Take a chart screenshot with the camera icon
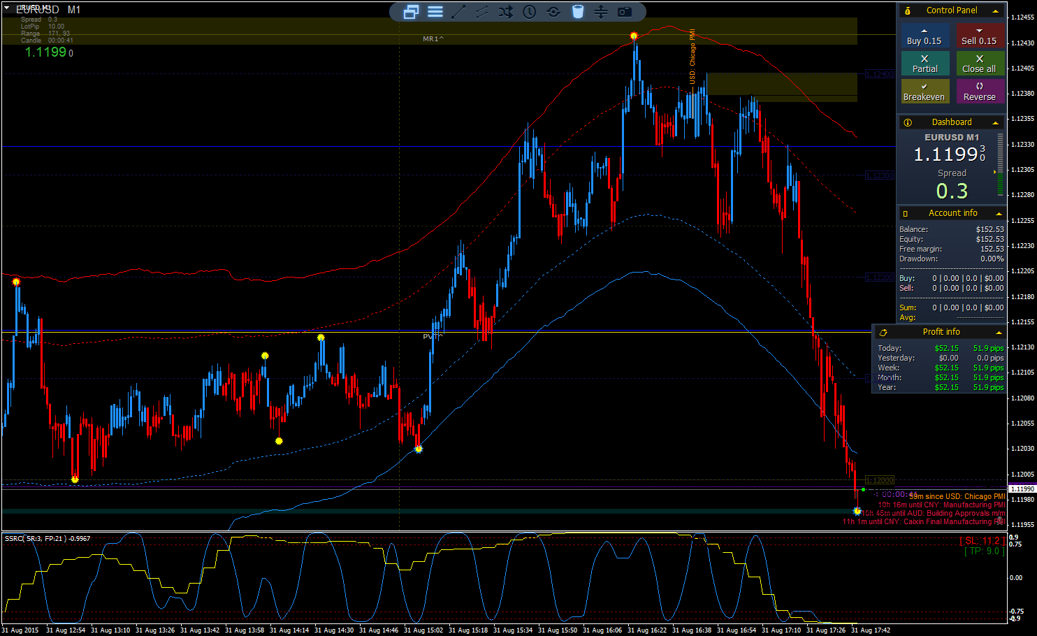The image size is (1037, 636). (x=625, y=11)
